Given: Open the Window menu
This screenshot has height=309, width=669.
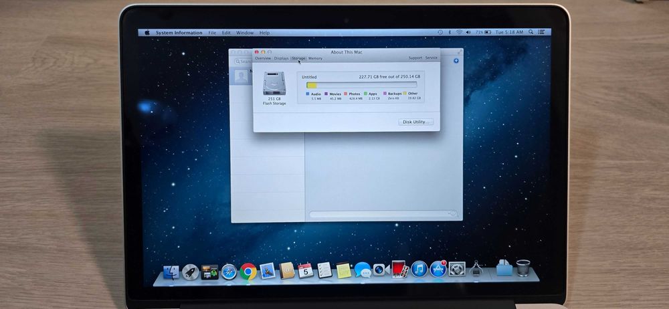Looking at the screenshot, I should point(245,33).
